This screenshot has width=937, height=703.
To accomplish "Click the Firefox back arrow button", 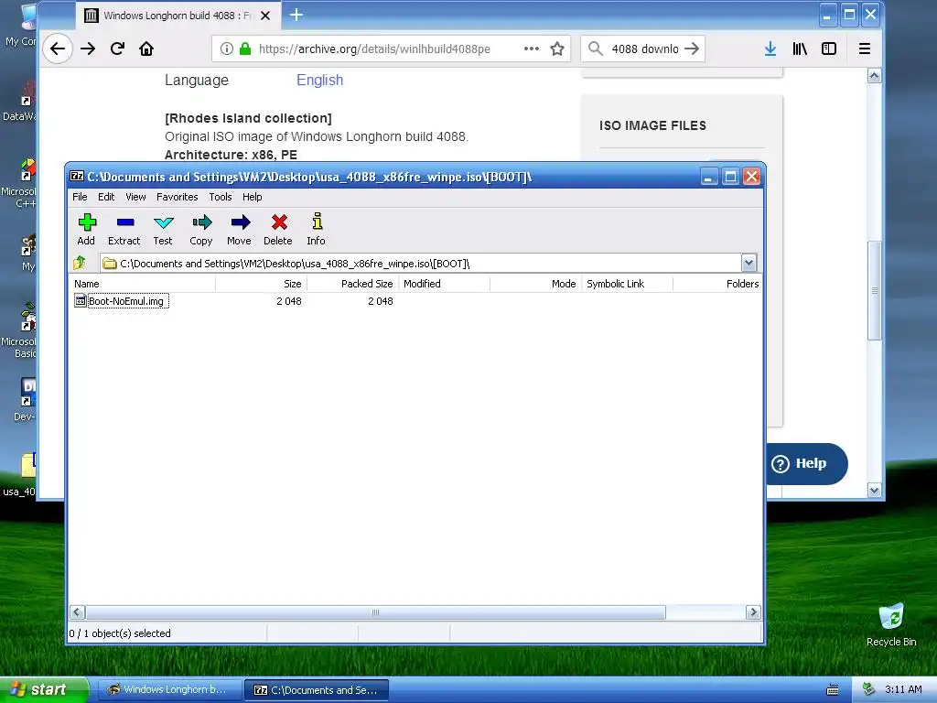I will (58, 49).
